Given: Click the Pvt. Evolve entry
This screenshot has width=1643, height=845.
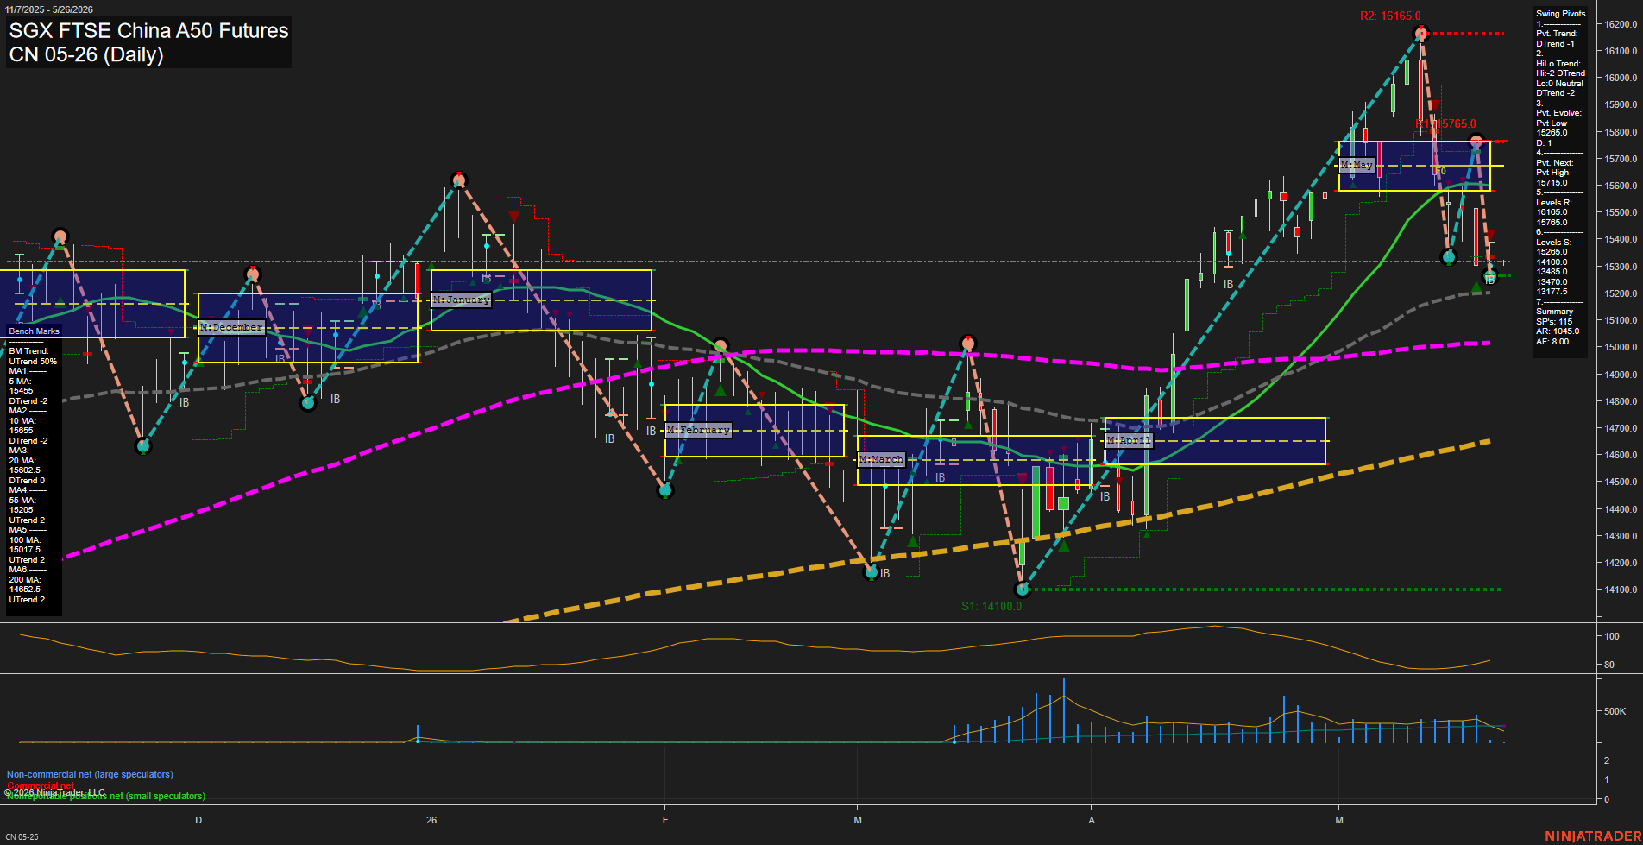Looking at the screenshot, I should [x=1558, y=123].
